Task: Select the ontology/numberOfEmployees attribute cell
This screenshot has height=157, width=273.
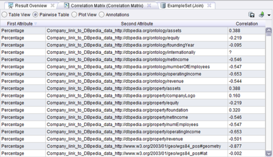Action: tap(137, 67)
